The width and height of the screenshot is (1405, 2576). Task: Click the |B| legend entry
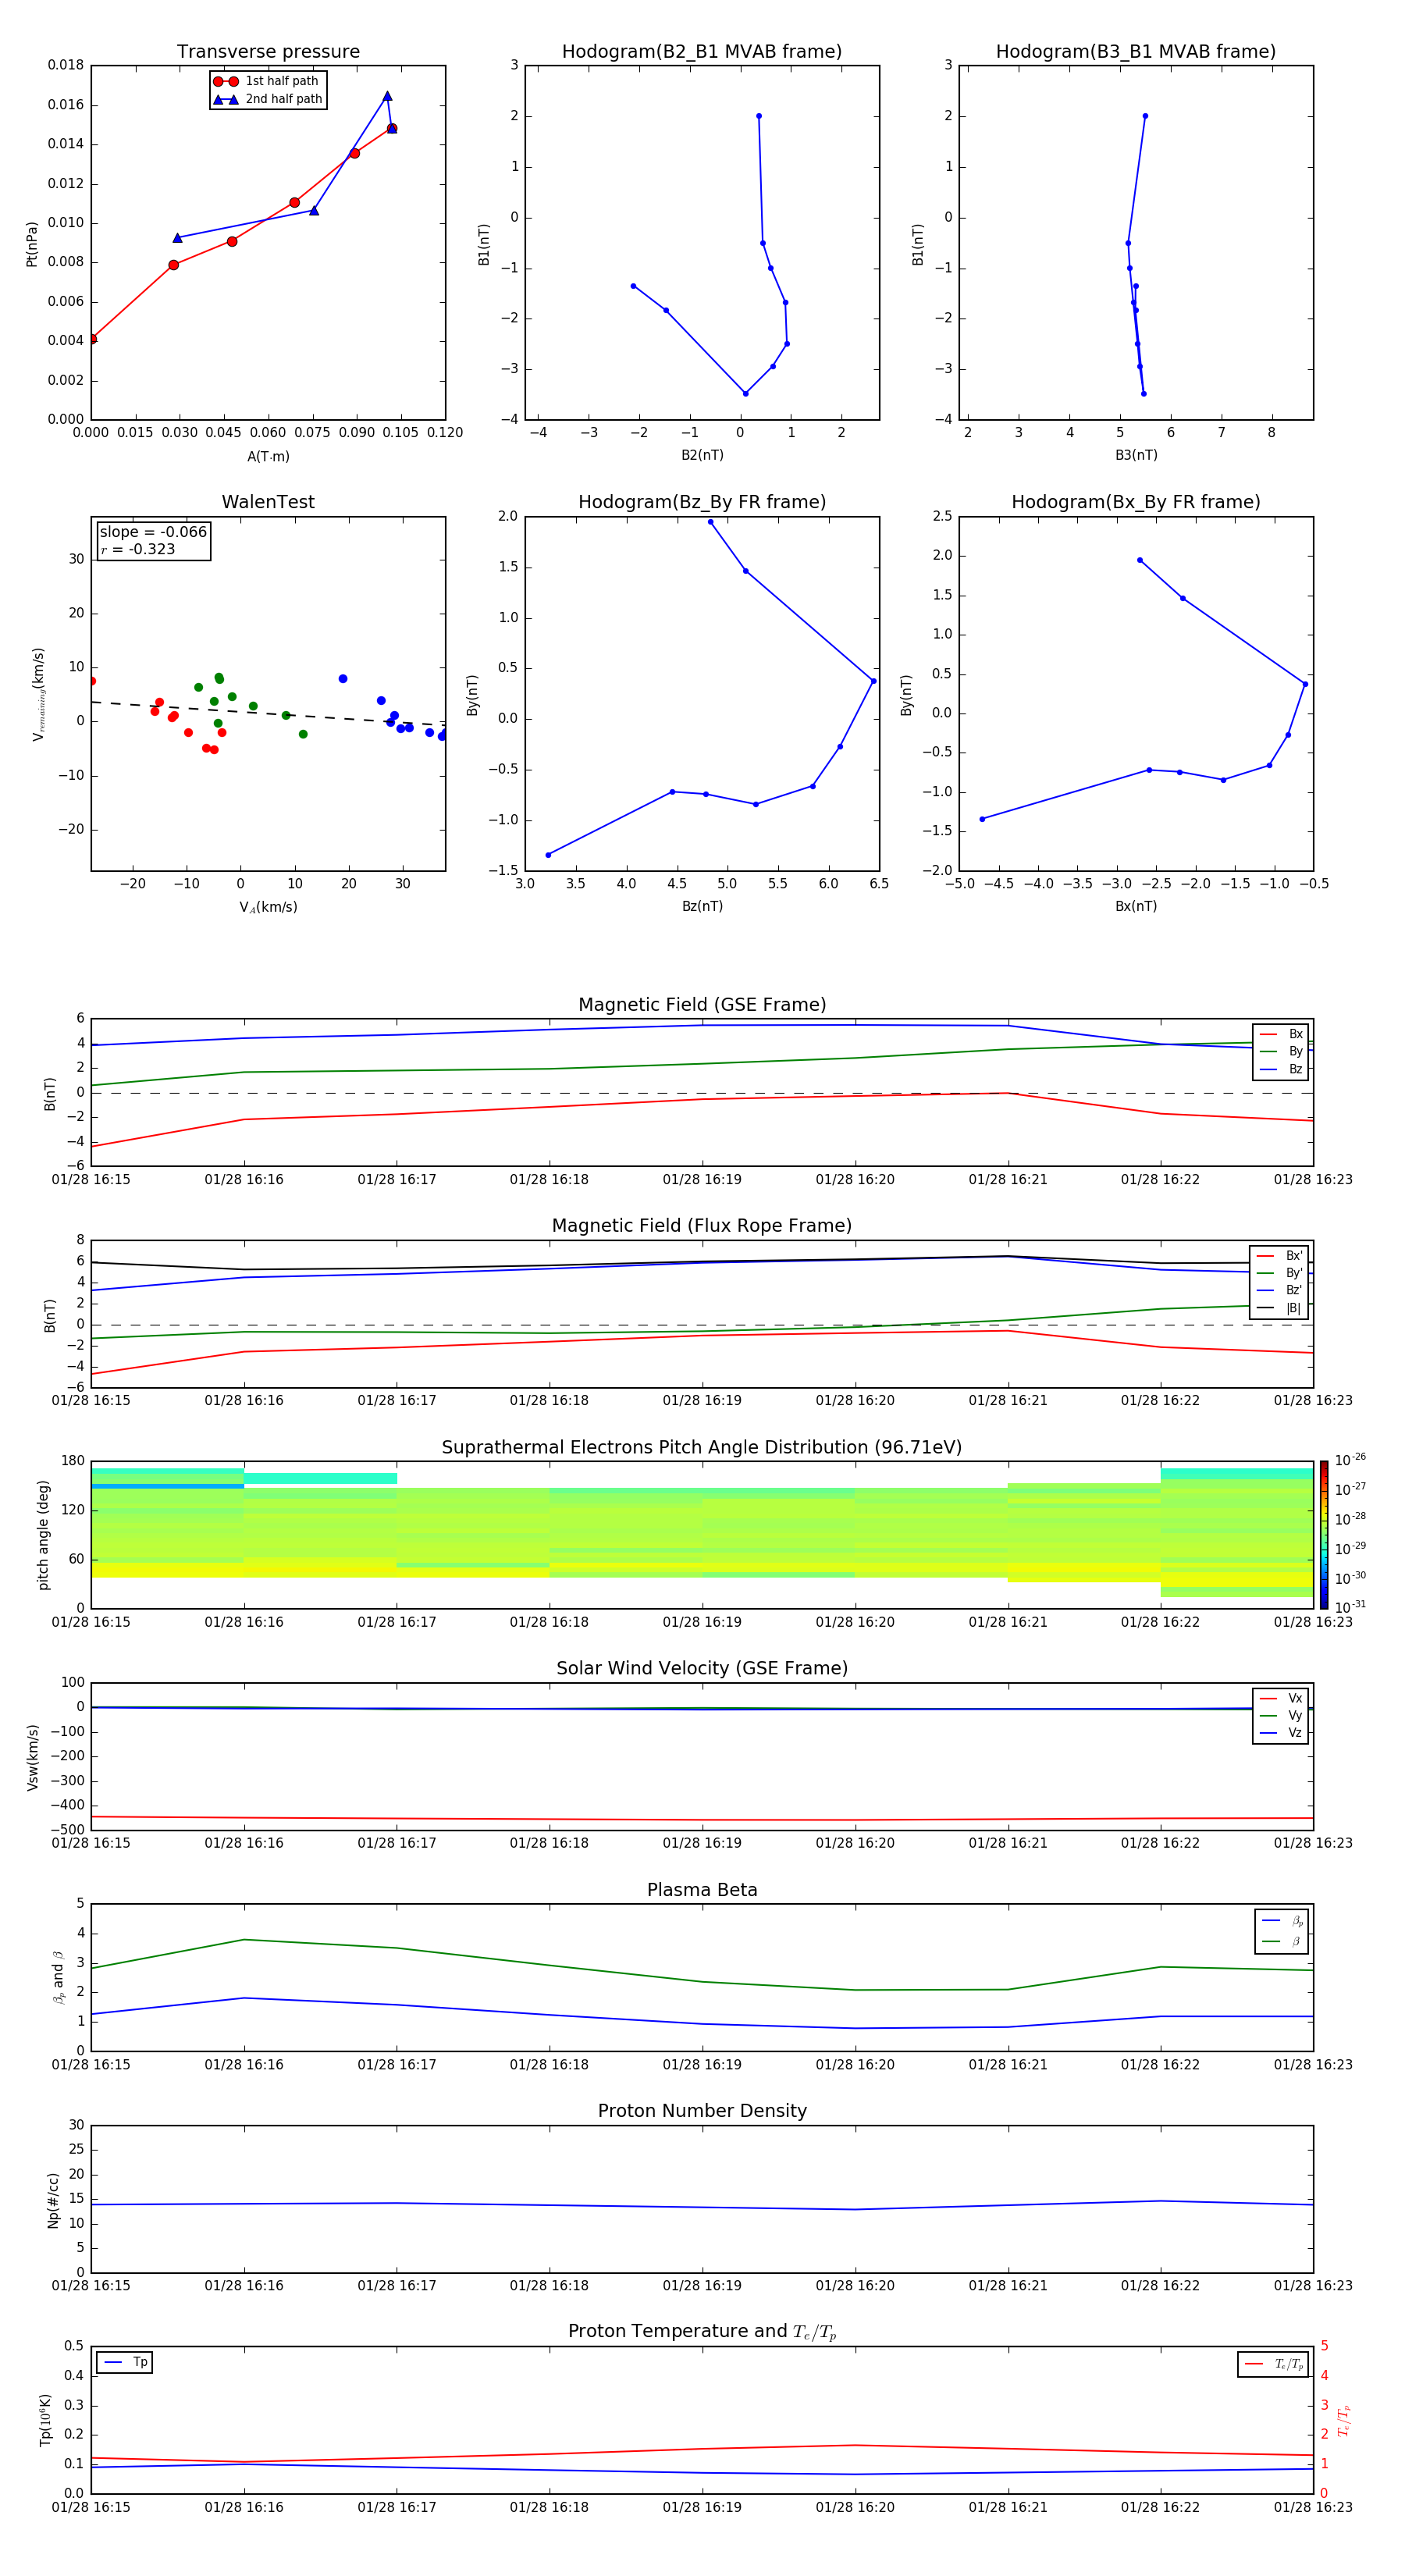click(1279, 1308)
